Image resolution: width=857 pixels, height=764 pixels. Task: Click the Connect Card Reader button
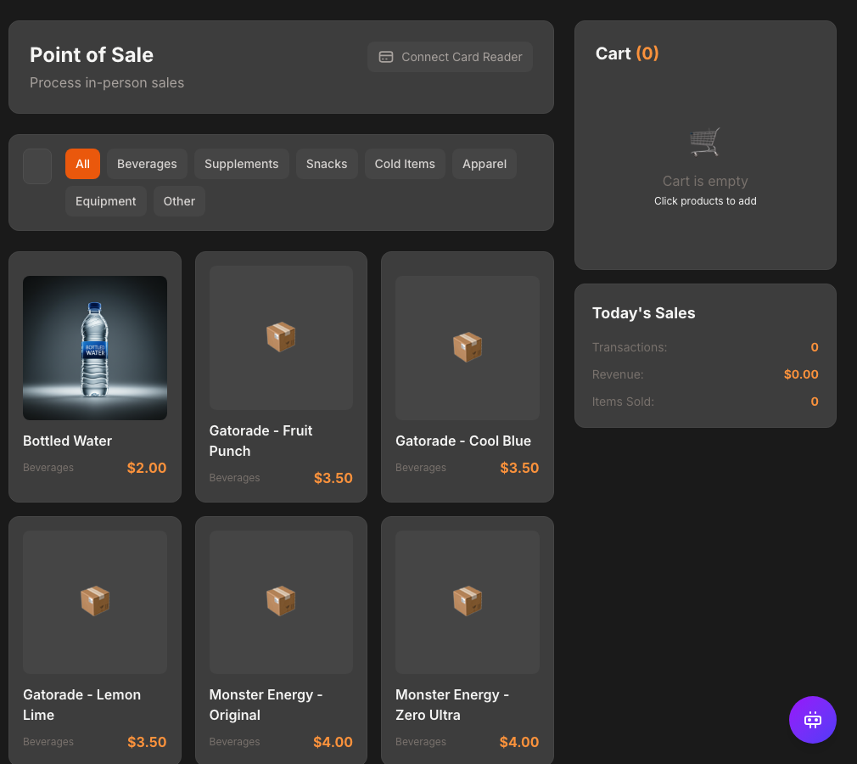coord(450,57)
